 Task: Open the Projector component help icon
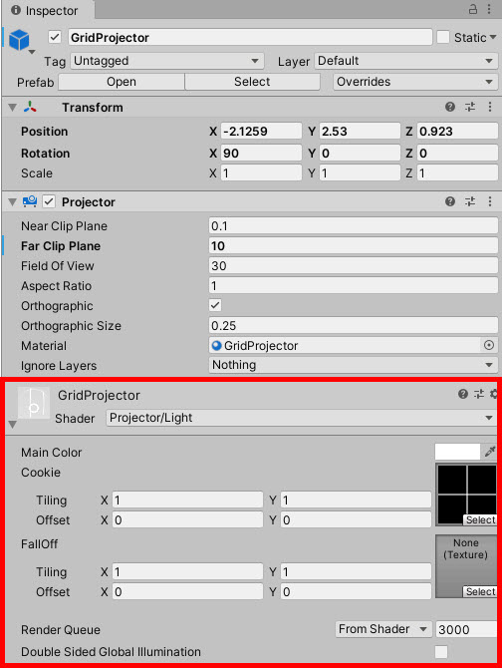(450, 201)
